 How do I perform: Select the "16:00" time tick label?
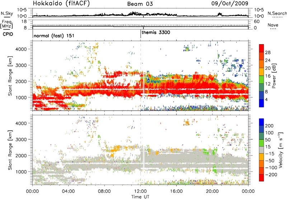(176, 191)
